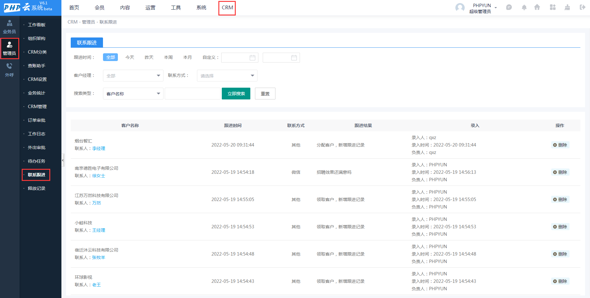Open the 客户经理 dropdown

(133, 76)
